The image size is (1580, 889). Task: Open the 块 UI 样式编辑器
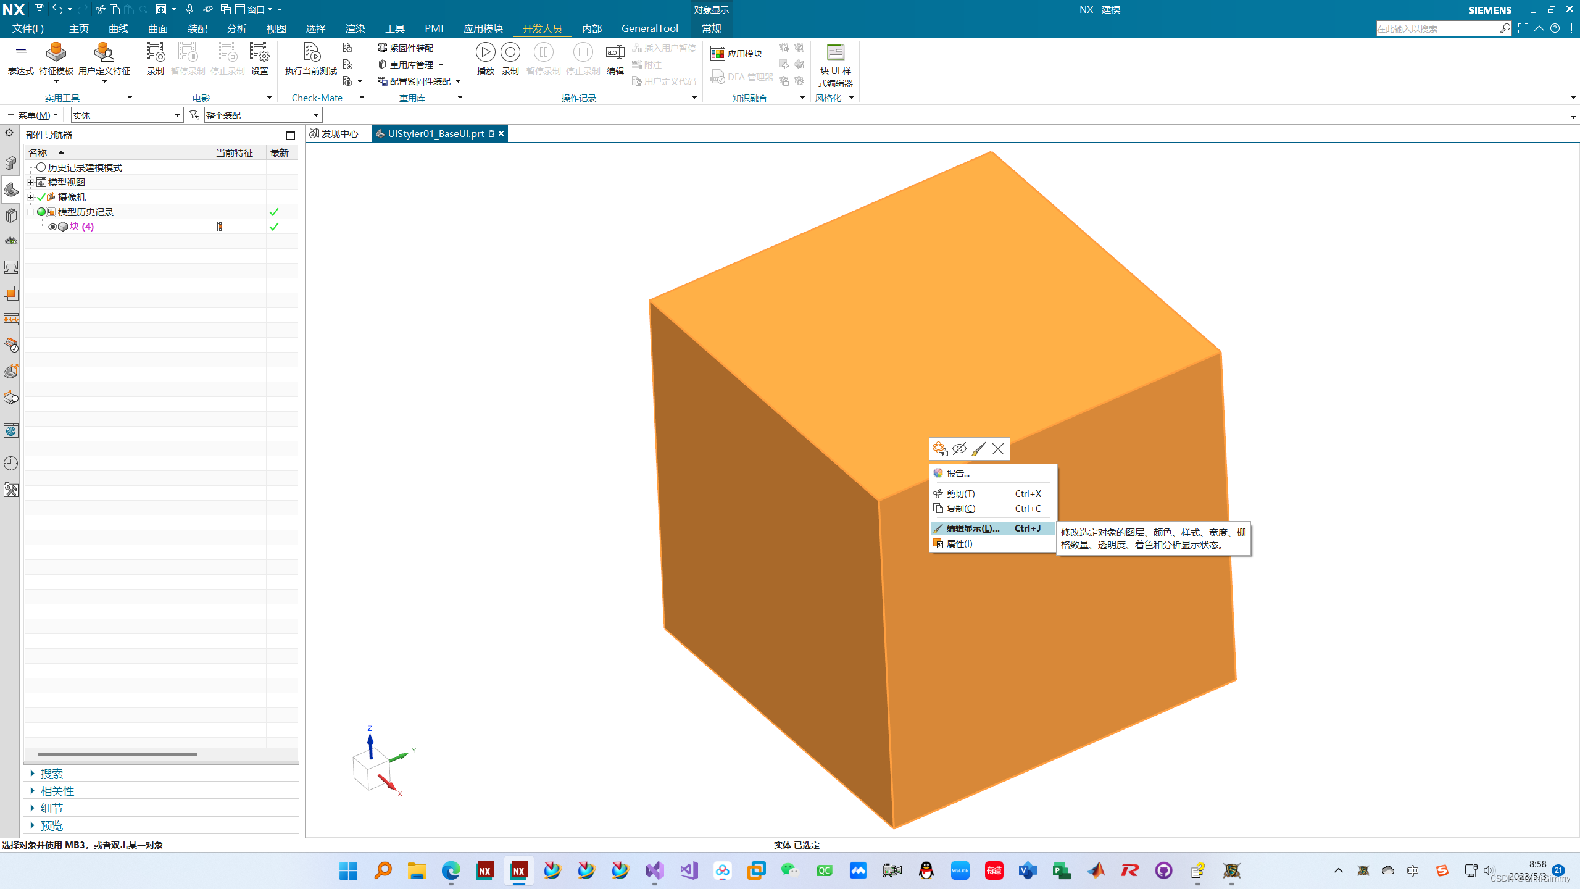[835, 65]
